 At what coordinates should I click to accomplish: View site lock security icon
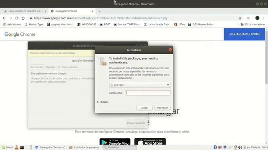(31, 18)
